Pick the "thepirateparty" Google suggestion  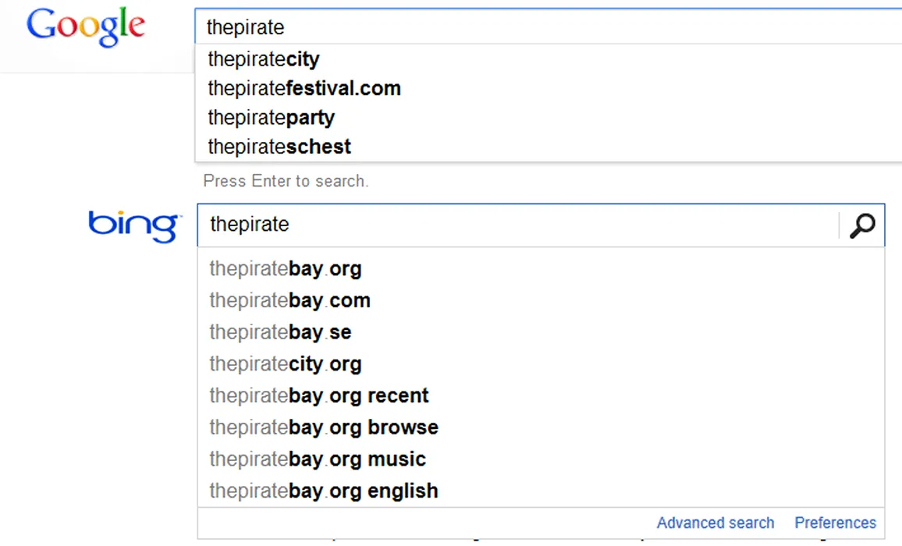(x=272, y=118)
